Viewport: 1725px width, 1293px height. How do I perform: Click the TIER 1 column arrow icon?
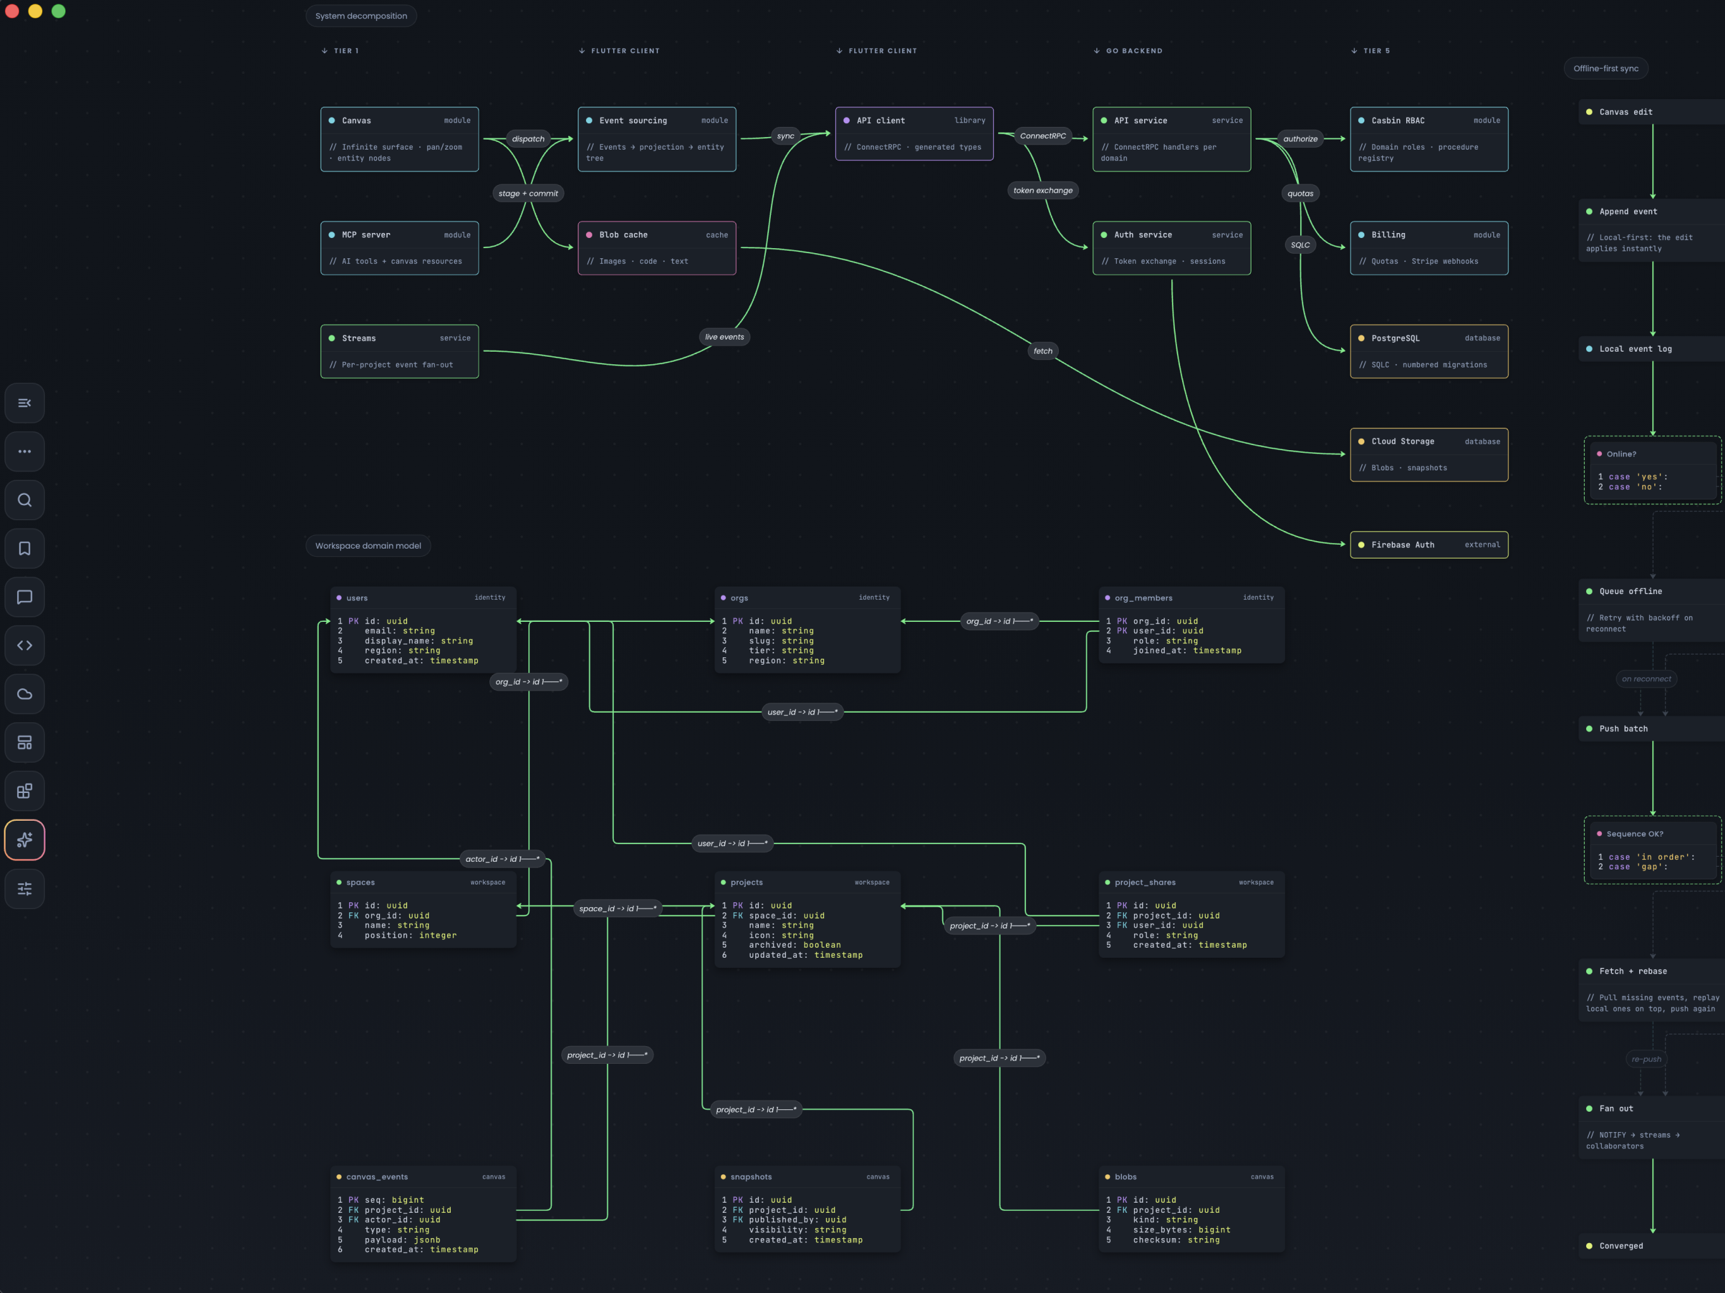pos(325,51)
